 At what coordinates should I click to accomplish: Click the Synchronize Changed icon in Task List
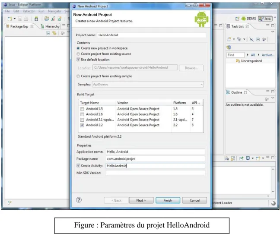click(229, 47)
